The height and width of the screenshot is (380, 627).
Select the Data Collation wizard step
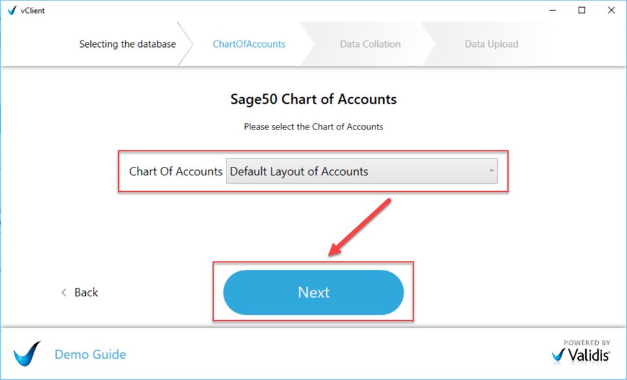[x=369, y=44]
